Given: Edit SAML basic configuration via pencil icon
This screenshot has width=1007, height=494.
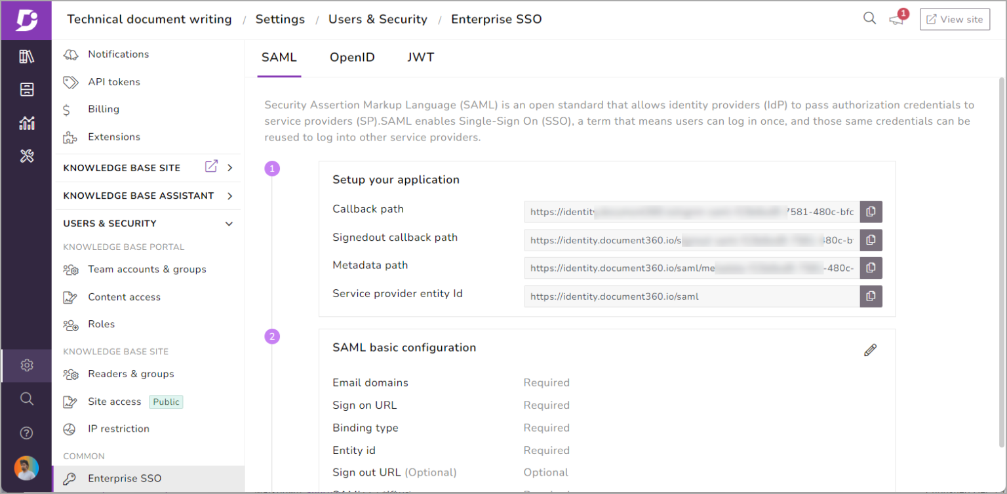Looking at the screenshot, I should (870, 349).
